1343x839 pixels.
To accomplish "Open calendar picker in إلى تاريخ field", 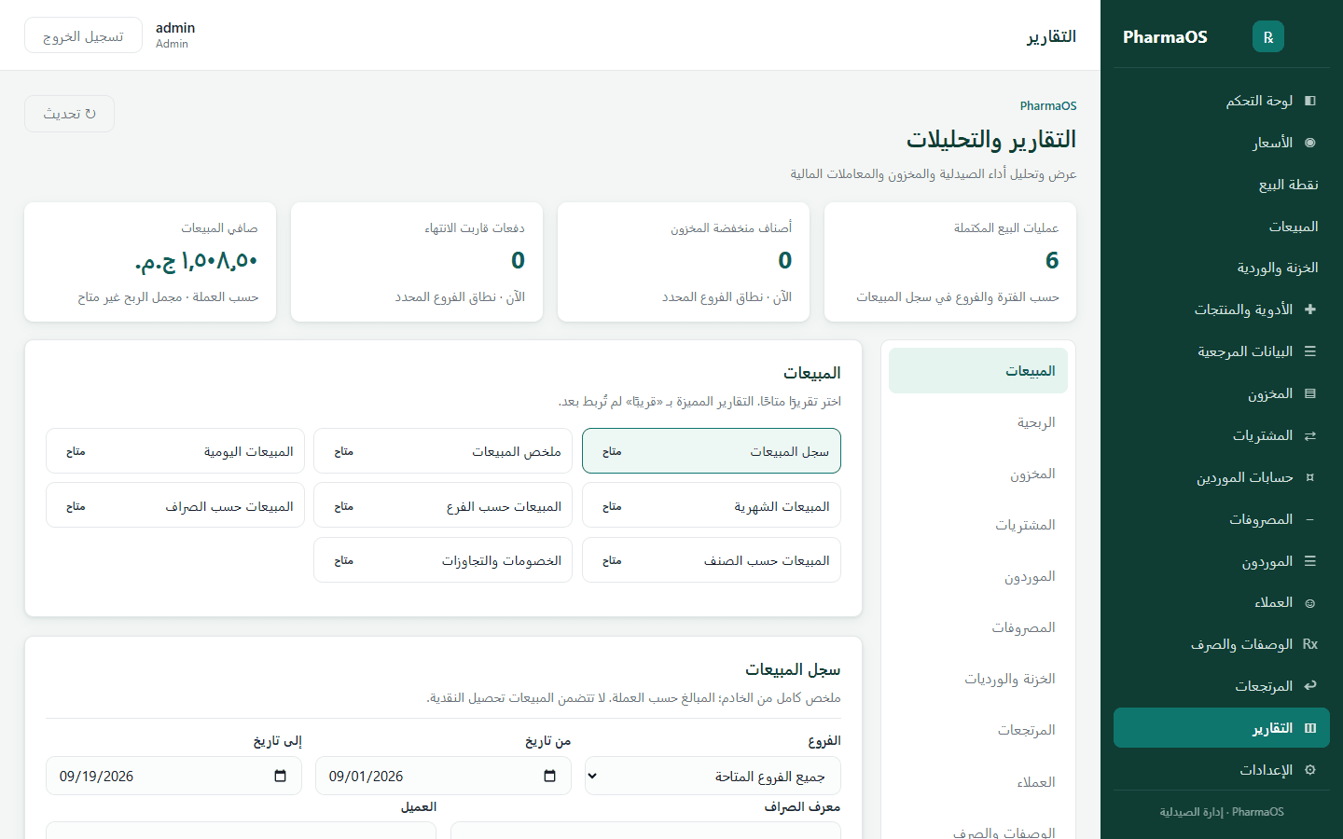I will [x=280, y=776].
